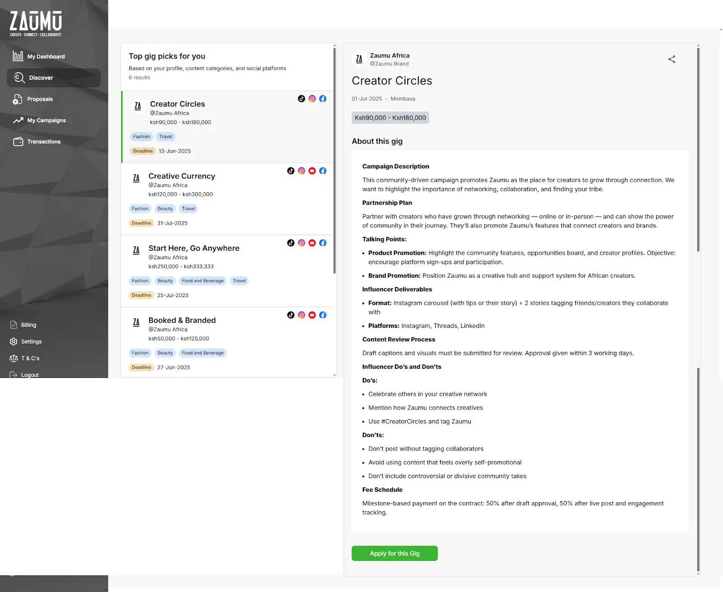
Task: Click the share icon on Creator Circles details
Action: [x=671, y=59]
